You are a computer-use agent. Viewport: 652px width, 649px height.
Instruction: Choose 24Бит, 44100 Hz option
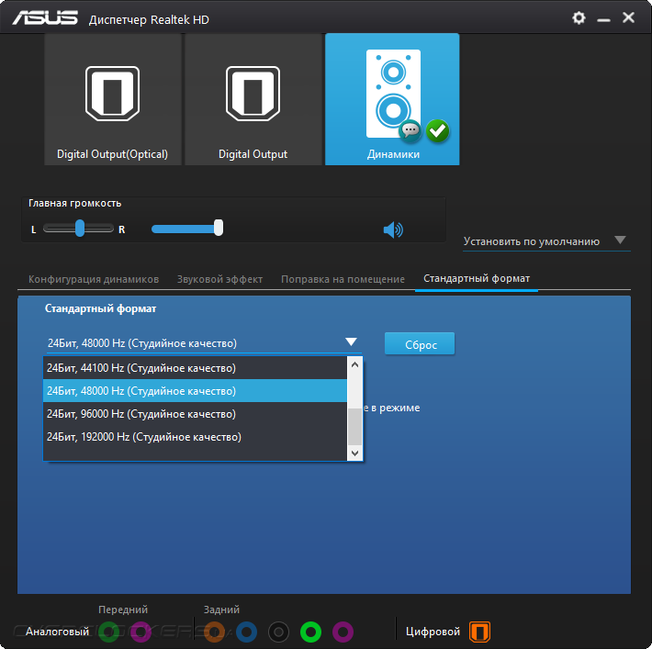click(x=195, y=368)
